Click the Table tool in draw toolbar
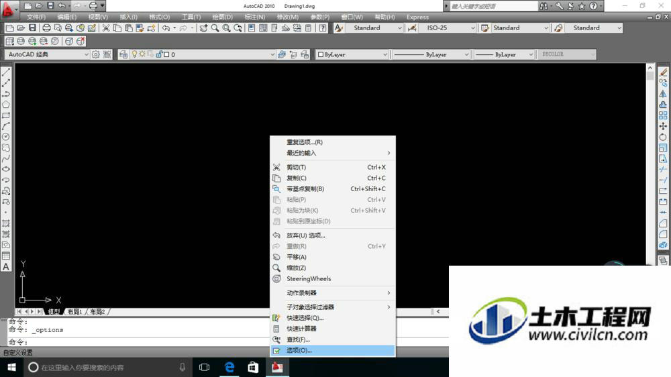The width and height of the screenshot is (671, 377). click(6, 256)
